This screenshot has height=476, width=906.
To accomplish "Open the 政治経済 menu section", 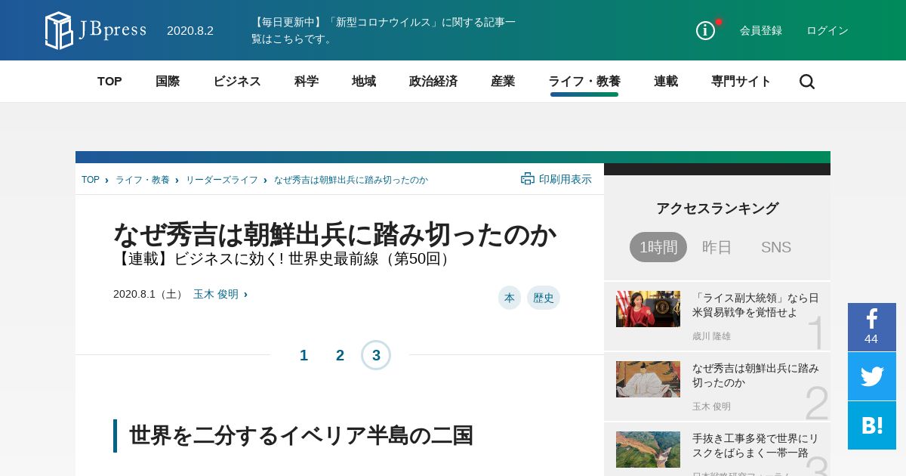I will coord(433,82).
